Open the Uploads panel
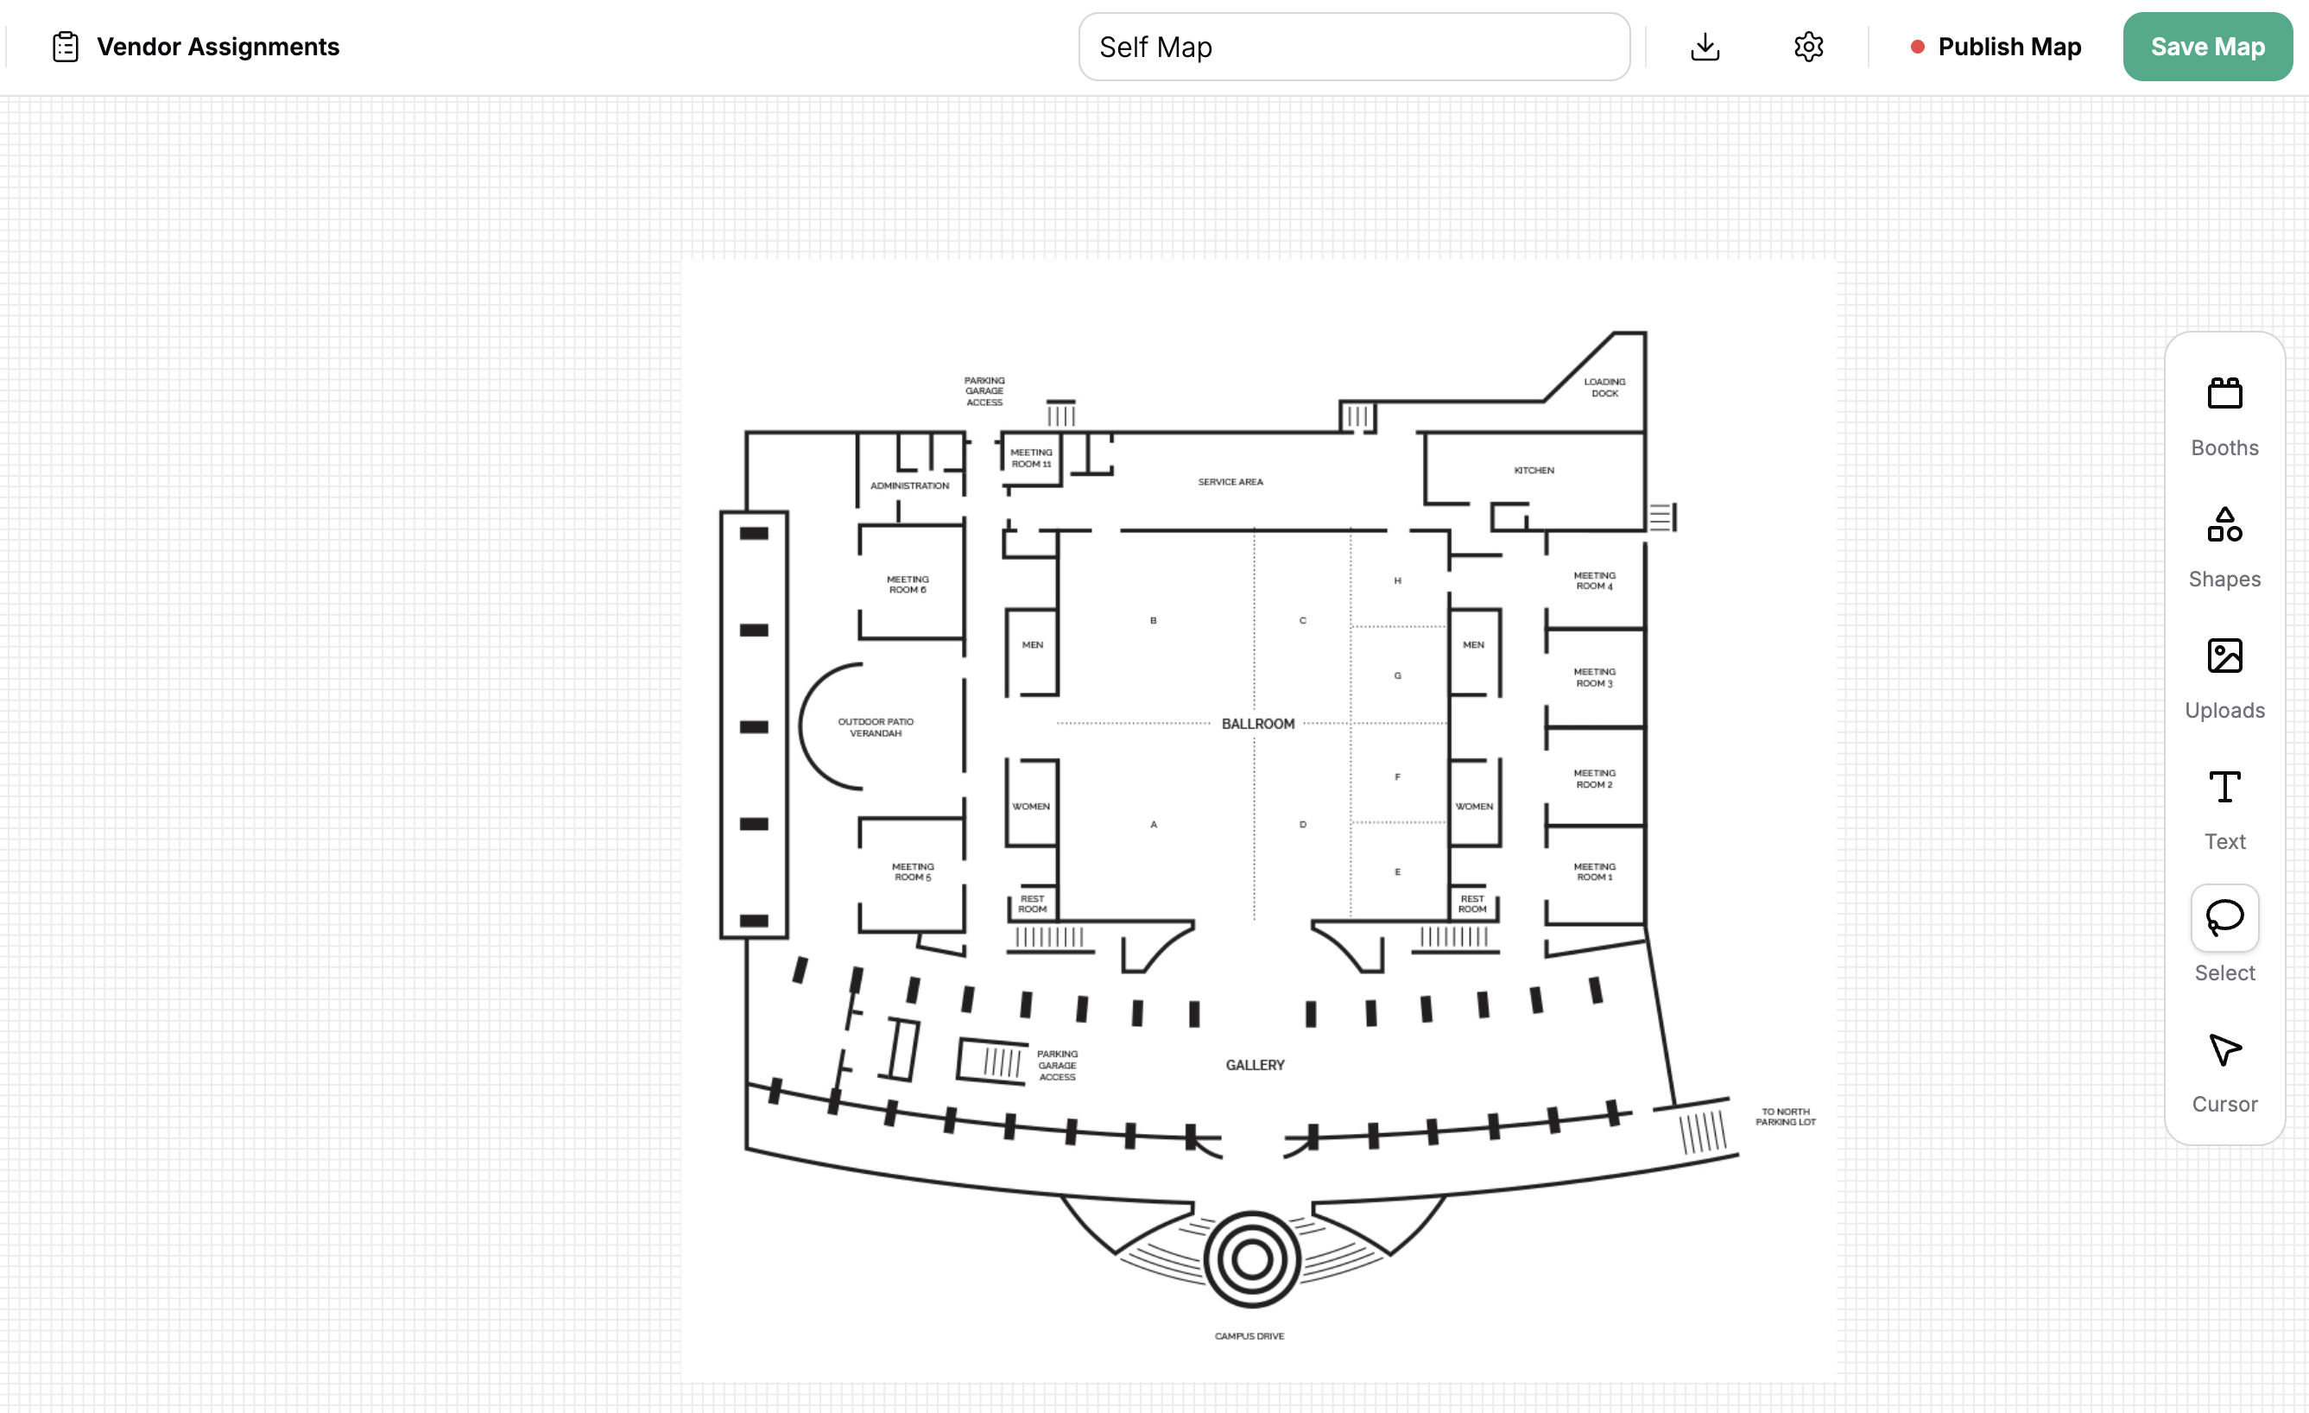The image size is (2309, 1413). coord(2224,676)
